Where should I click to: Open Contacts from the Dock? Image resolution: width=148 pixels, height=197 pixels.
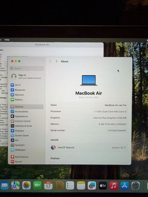(x=59, y=185)
